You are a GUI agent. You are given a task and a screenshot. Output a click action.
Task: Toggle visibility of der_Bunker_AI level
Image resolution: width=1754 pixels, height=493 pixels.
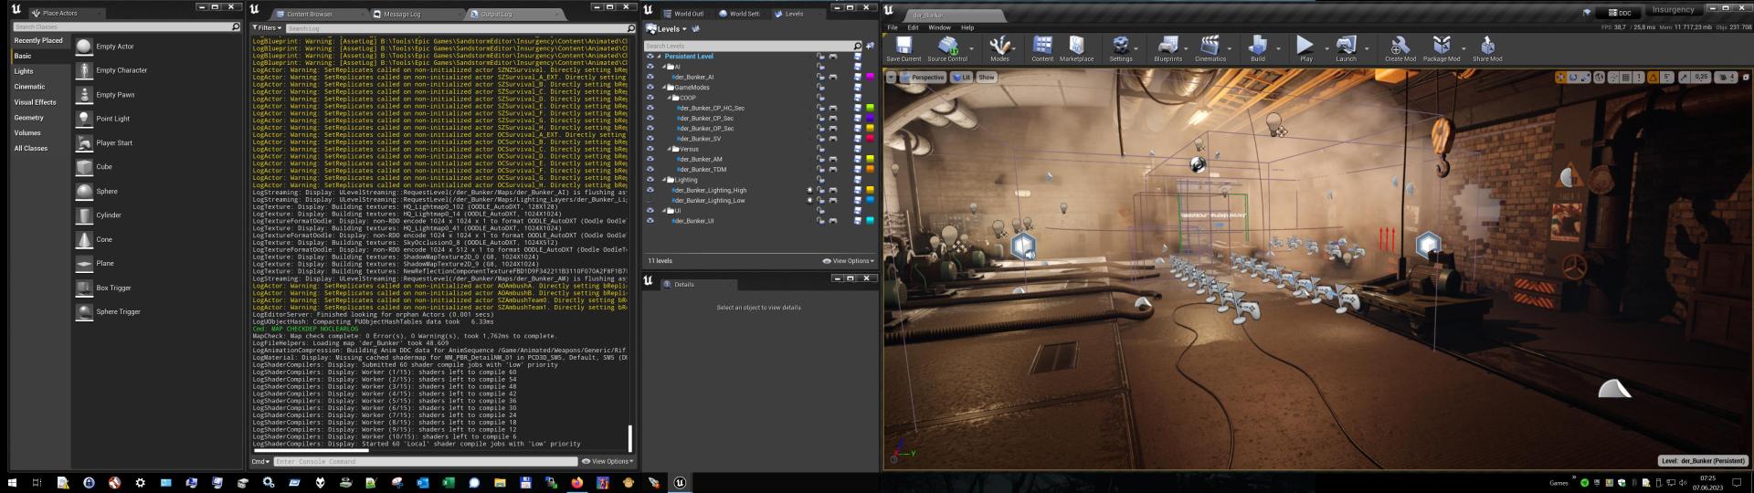click(650, 77)
